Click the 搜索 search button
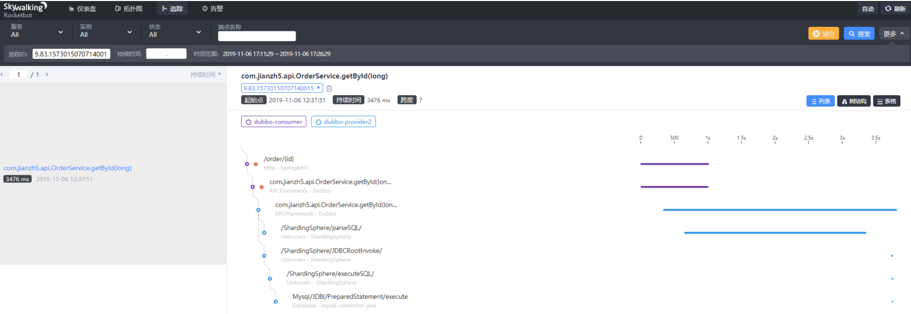This screenshot has width=911, height=314. pyautogui.click(x=859, y=33)
